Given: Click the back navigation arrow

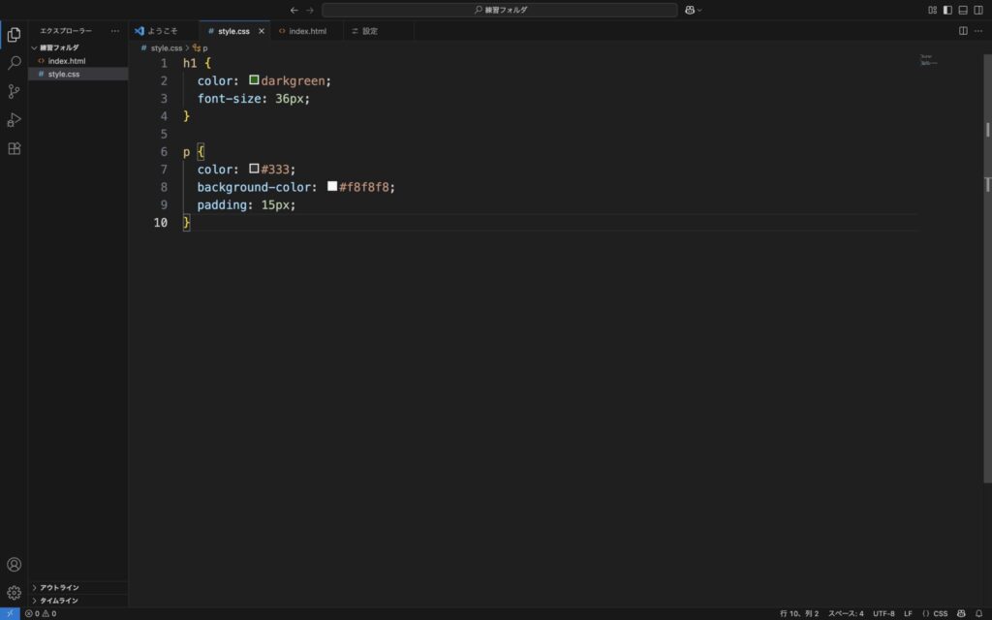Looking at the screenshot, I should tap(294, 10).
